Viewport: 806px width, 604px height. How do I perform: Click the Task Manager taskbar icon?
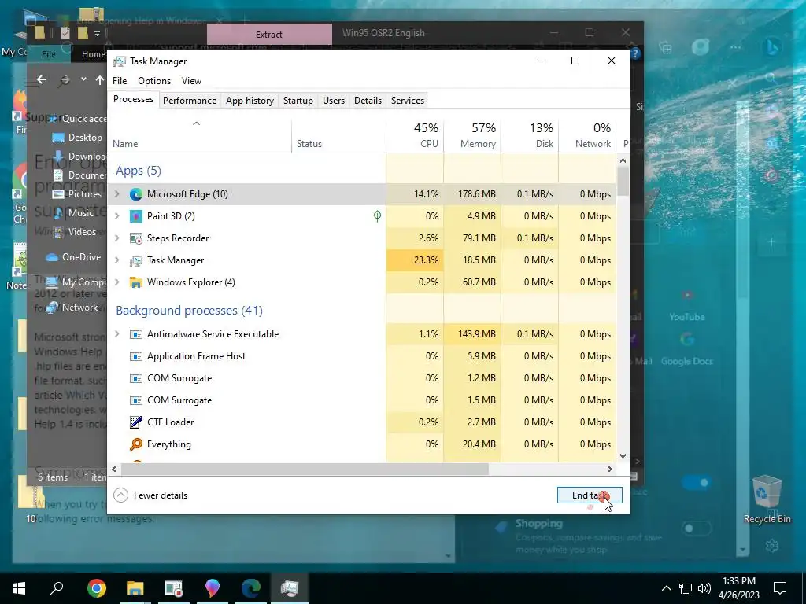290,588
